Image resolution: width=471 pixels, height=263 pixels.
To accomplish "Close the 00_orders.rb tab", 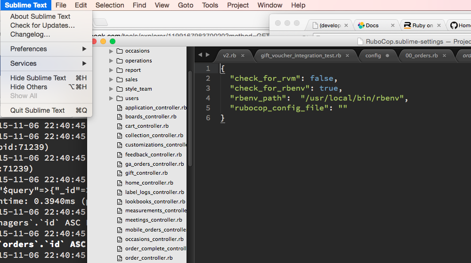I will [444, 56].
